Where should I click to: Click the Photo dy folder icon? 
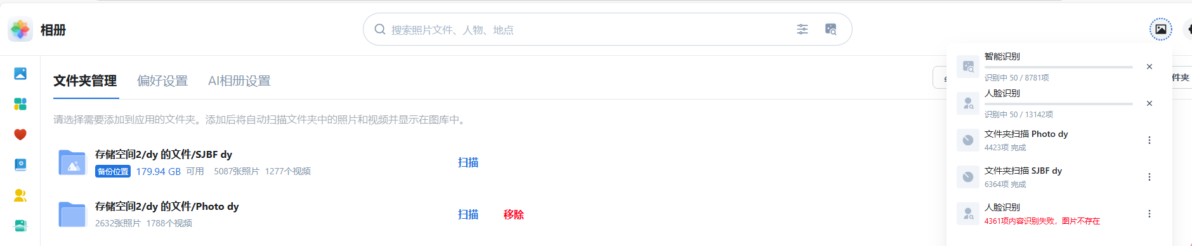[x=72, y=214]
